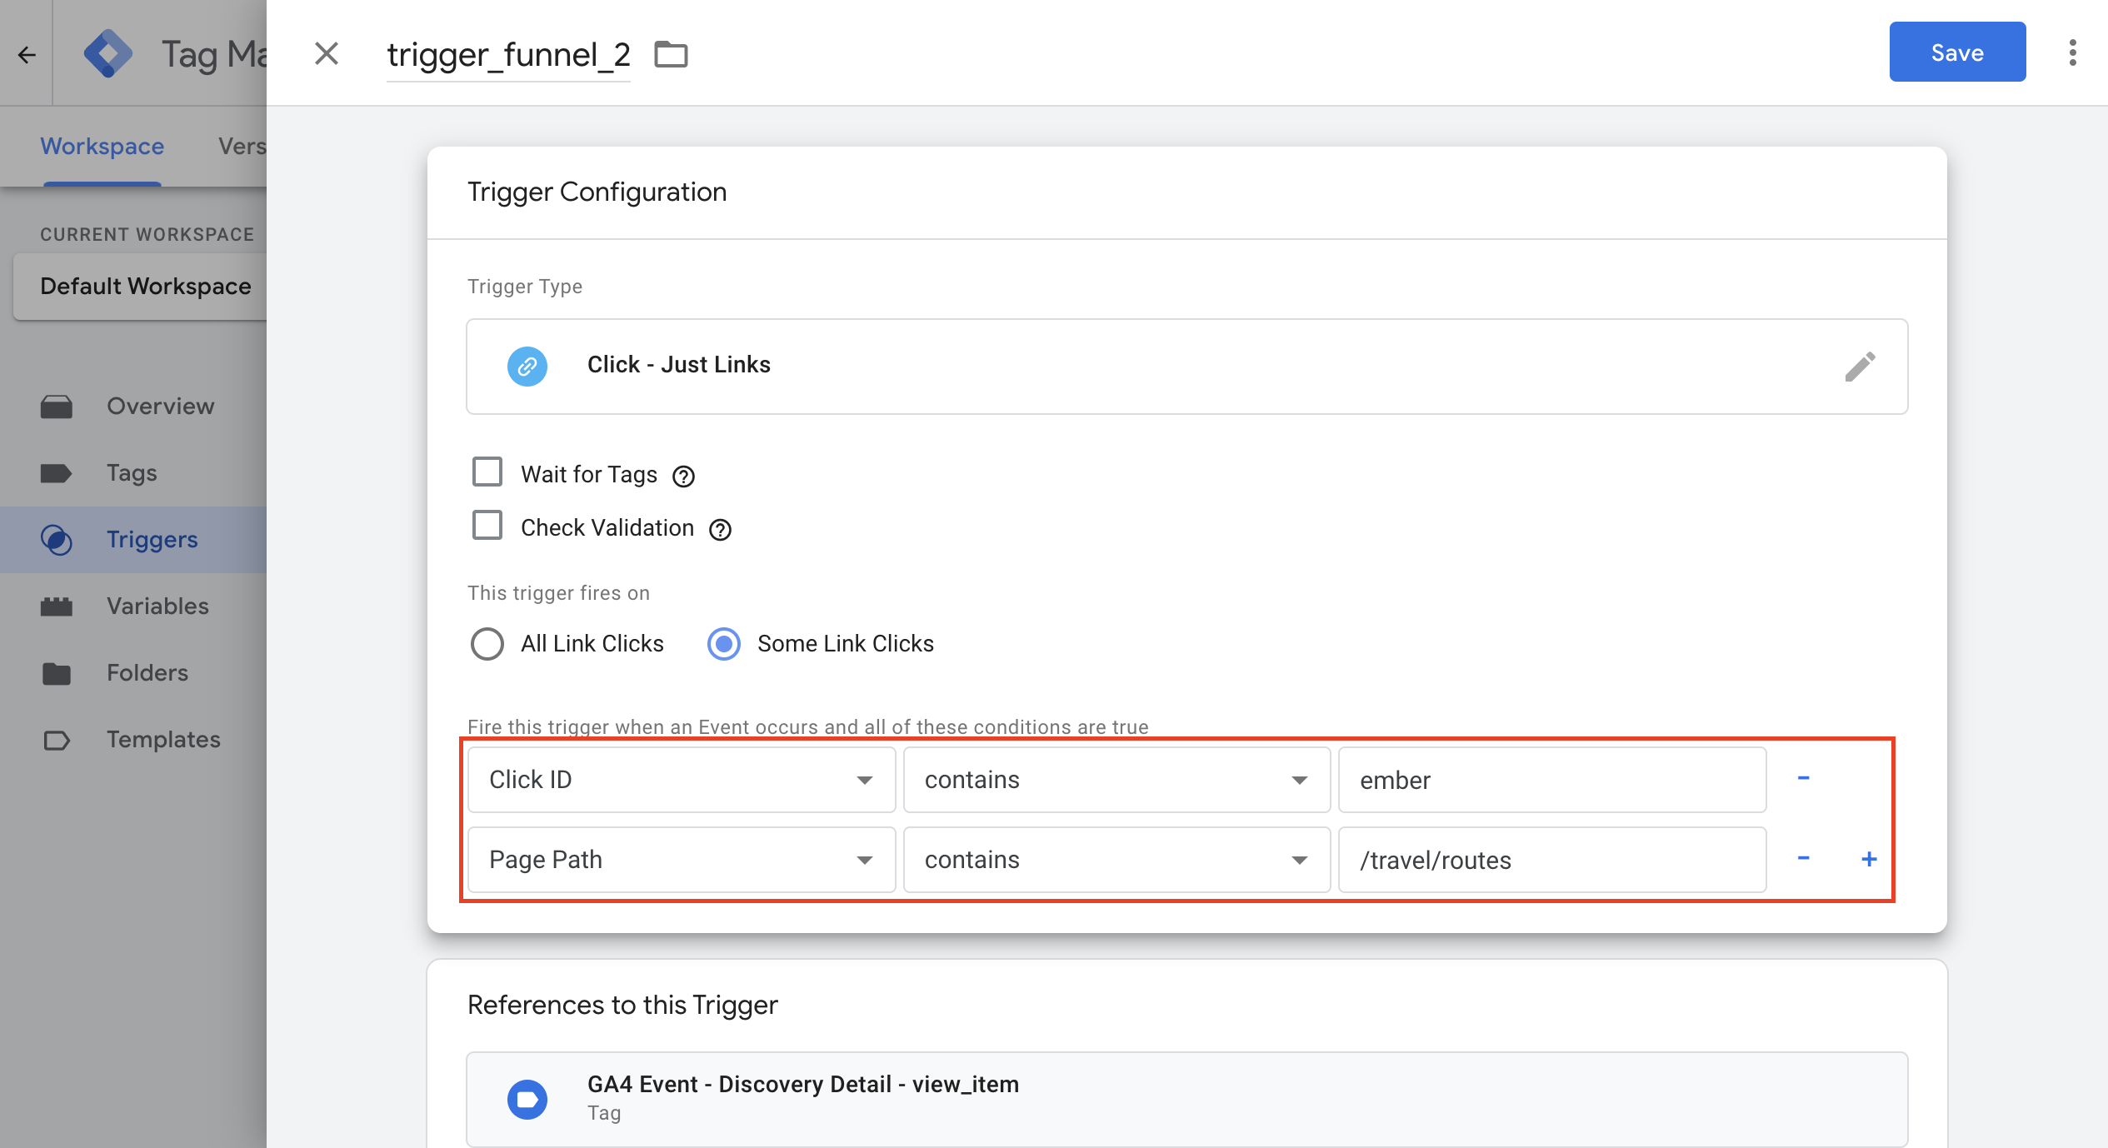This screenshot has width=2108, height=1148.
Task: Enable the Check Validation checkbox
Action: tap(487, 526)
